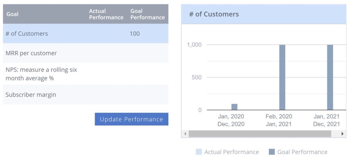Click the Feb 2020 goal performance bar
Viewport: 350px width, 160px height.
pyautogui.click(x=282, y=77)
